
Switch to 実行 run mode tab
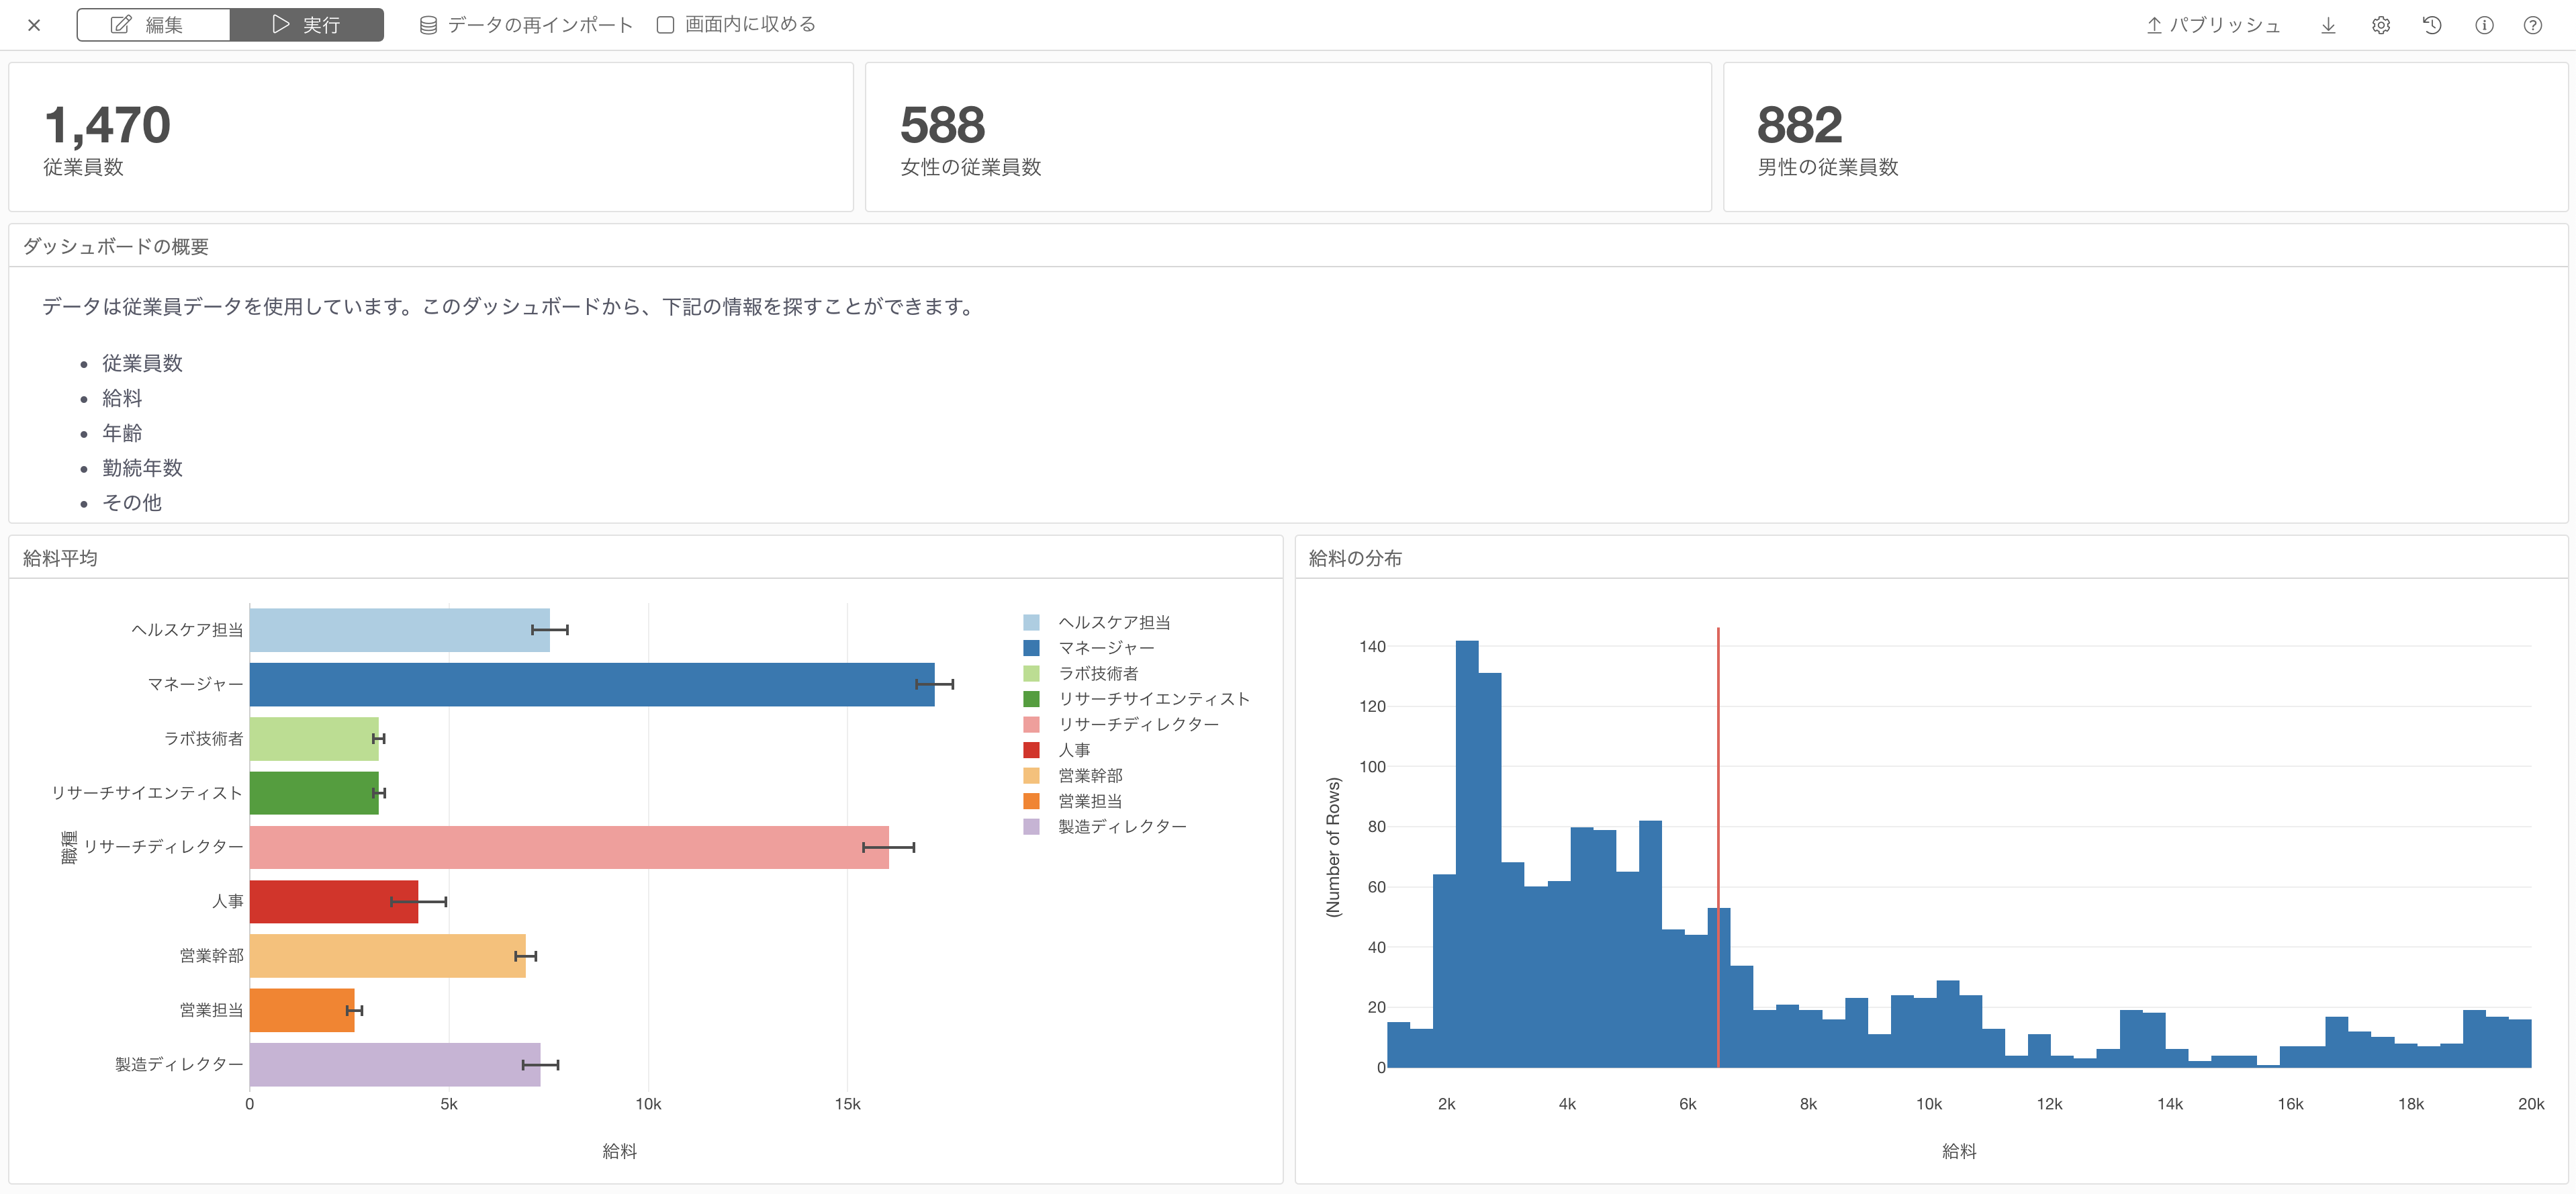point(307,25)
